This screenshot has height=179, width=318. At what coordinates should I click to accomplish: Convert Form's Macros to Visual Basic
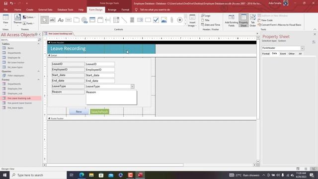click(279, 25)
